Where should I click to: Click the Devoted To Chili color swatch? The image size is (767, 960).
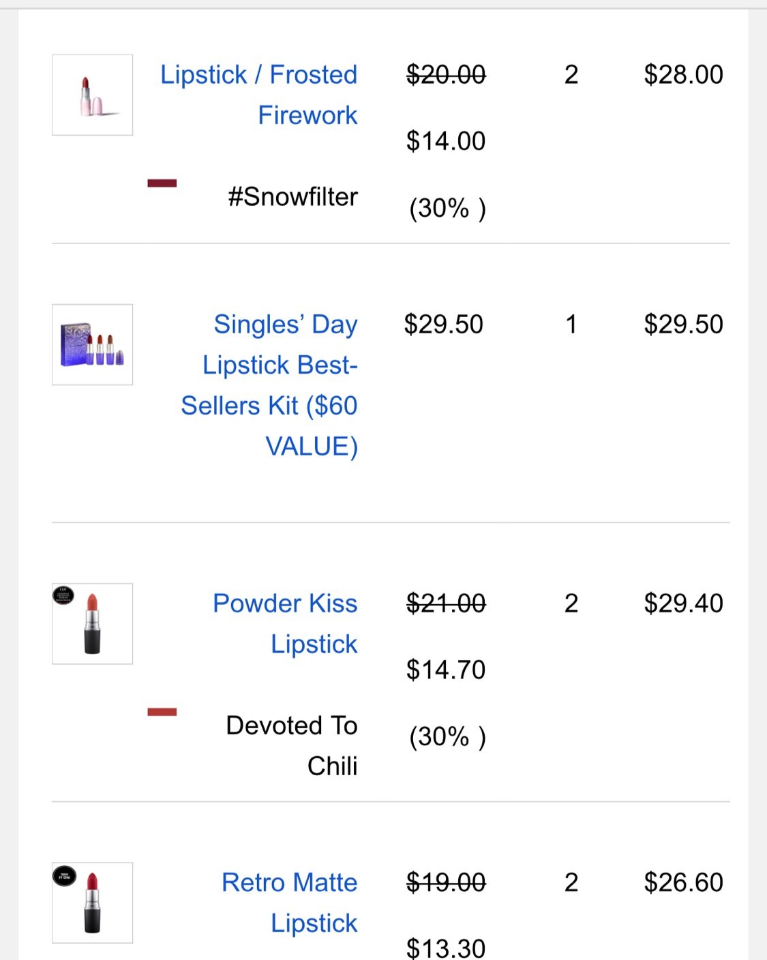click(x=162, y=712)
